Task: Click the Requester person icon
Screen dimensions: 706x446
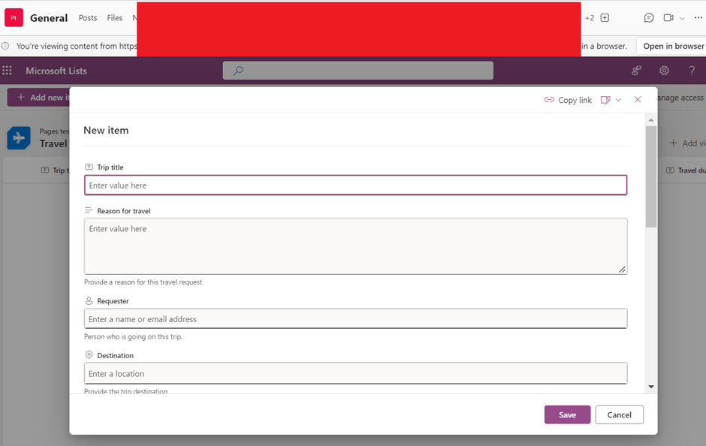Action: [x=89, y=300]
